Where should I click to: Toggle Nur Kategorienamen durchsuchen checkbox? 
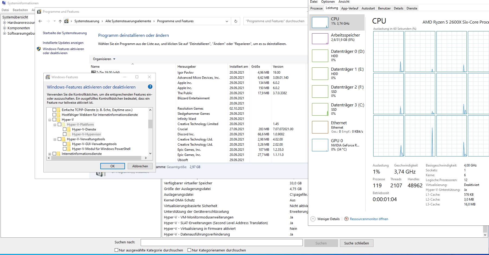click(189, 250)
